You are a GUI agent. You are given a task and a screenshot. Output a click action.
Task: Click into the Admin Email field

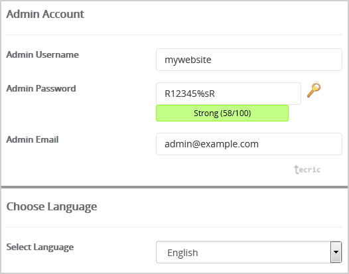[249, 144]
